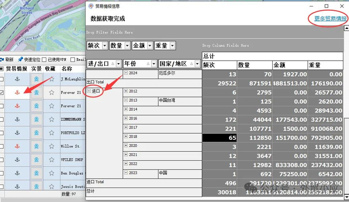This screenshot has height=202, width=349.
Task: Open street view icon for Willow St.
Action: (x=36, y=146)
